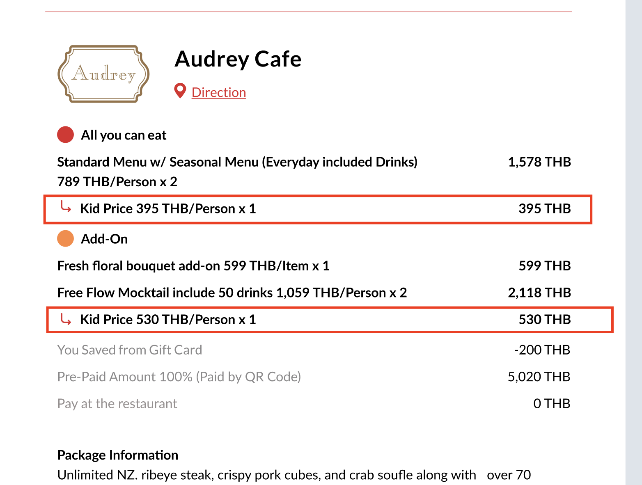Click the Package Information heading
Viewport: 642px width, 485px height.
tap(118, 455)
